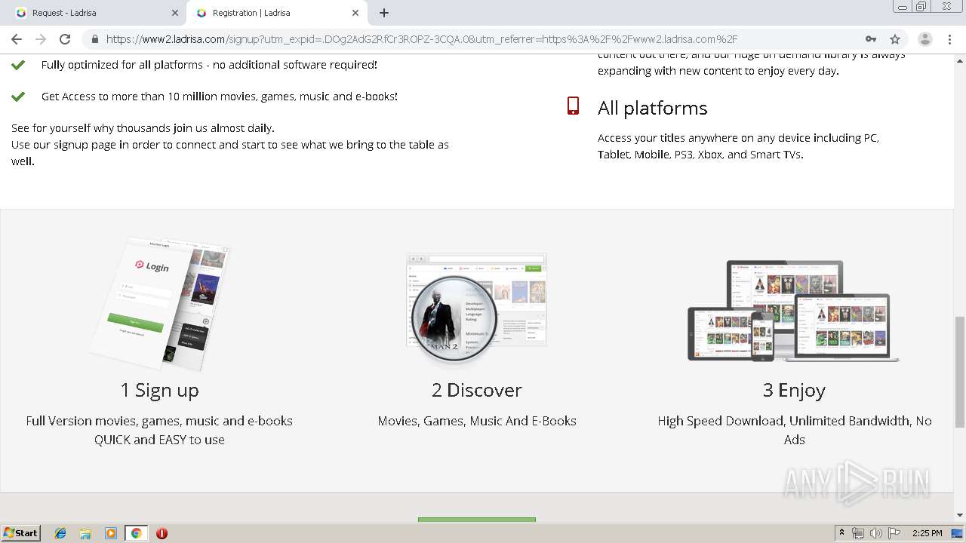The image size is (966, 543).
Task: Bookmark this page with the star
Action: coord(895,39)
